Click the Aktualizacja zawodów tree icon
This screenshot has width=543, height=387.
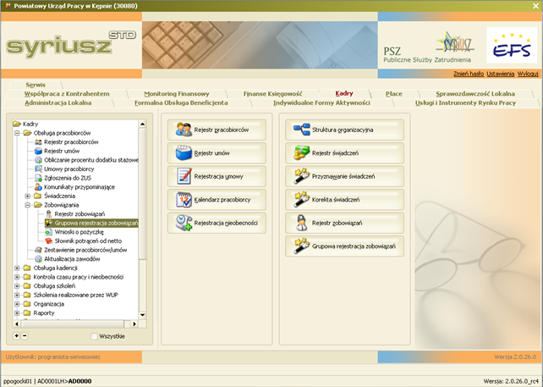coord(38,259)
